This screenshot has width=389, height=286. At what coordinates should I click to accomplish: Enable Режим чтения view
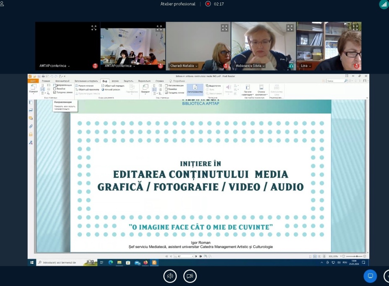[x=84, y=86]
